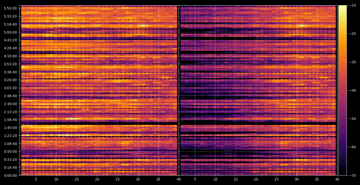Click the −10 colorbar tick label

(352, 5)
